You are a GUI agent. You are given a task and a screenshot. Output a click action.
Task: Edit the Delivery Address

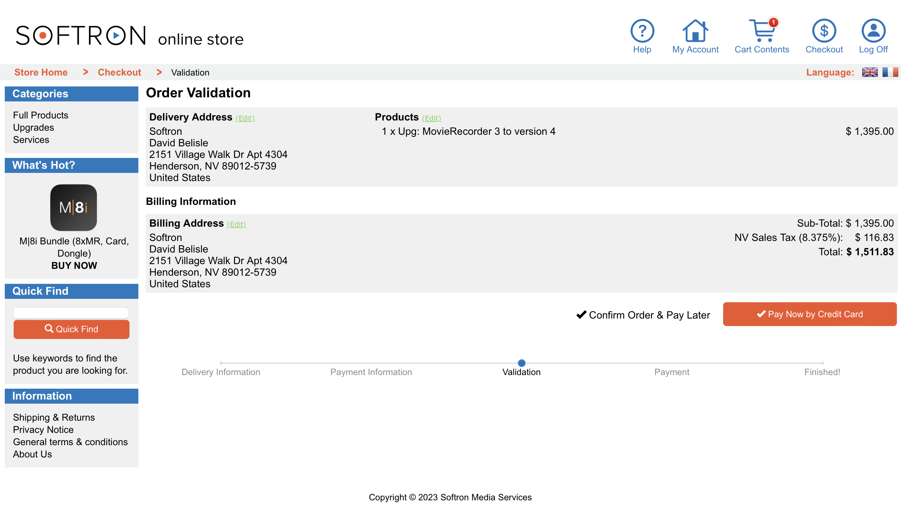click(x=245, y=118)
